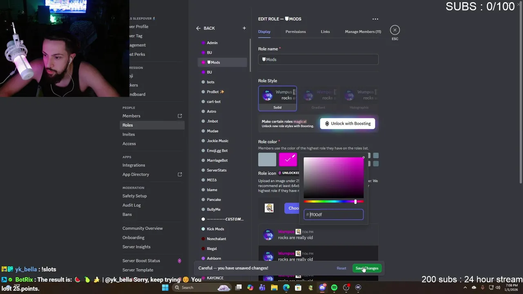Viewport: 523px width, 294px height.
Task: Click the hex color field ff00df
Action: [333, 214]
